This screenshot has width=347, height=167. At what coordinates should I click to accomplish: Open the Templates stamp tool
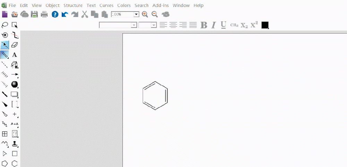[x=15, y=143]
